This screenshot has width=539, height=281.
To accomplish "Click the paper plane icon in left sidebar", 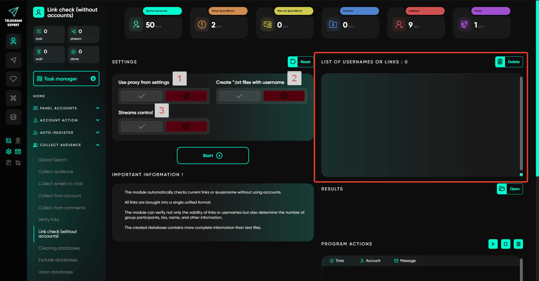I will [13, 60].
